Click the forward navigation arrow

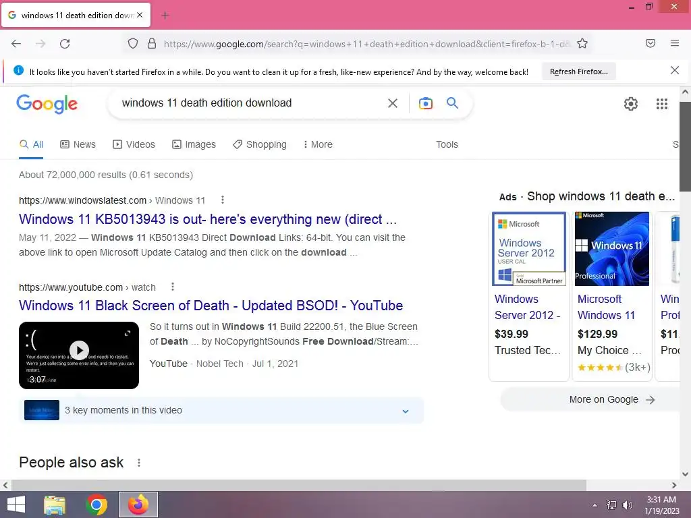pyautogui.click(x=40, y=44)
